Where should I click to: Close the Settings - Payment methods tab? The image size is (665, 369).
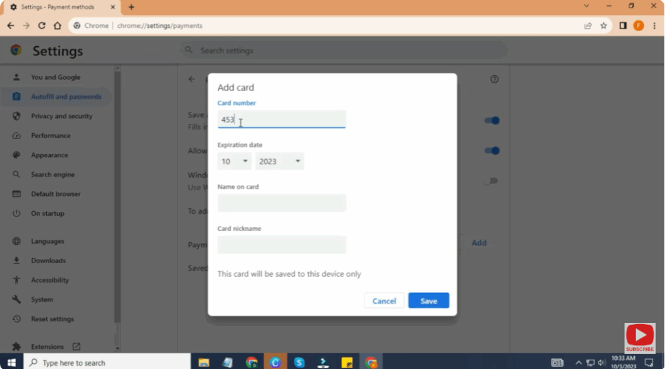pyautogui.click(x=112, y=6)
